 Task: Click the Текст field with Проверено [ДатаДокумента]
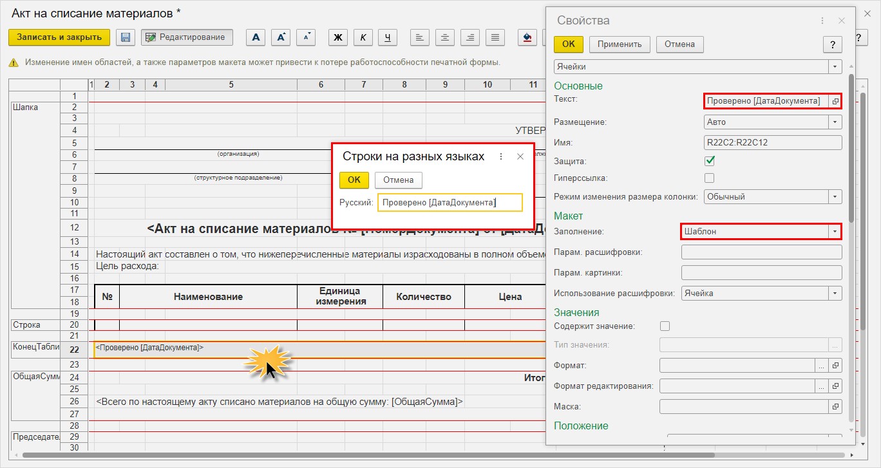(766, 101)
